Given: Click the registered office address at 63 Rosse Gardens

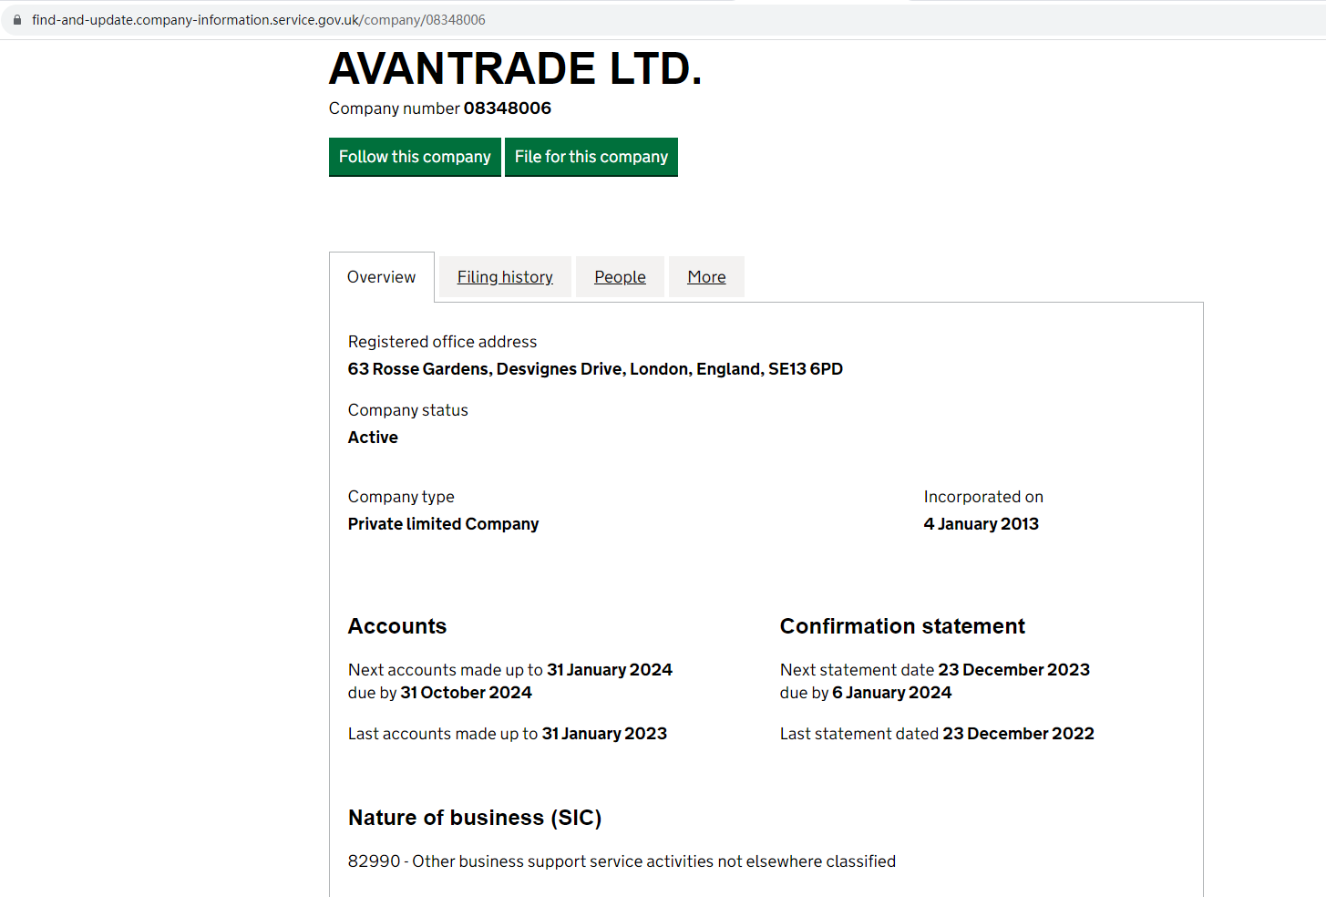Looking at the screenshot, I should (595, 369).
